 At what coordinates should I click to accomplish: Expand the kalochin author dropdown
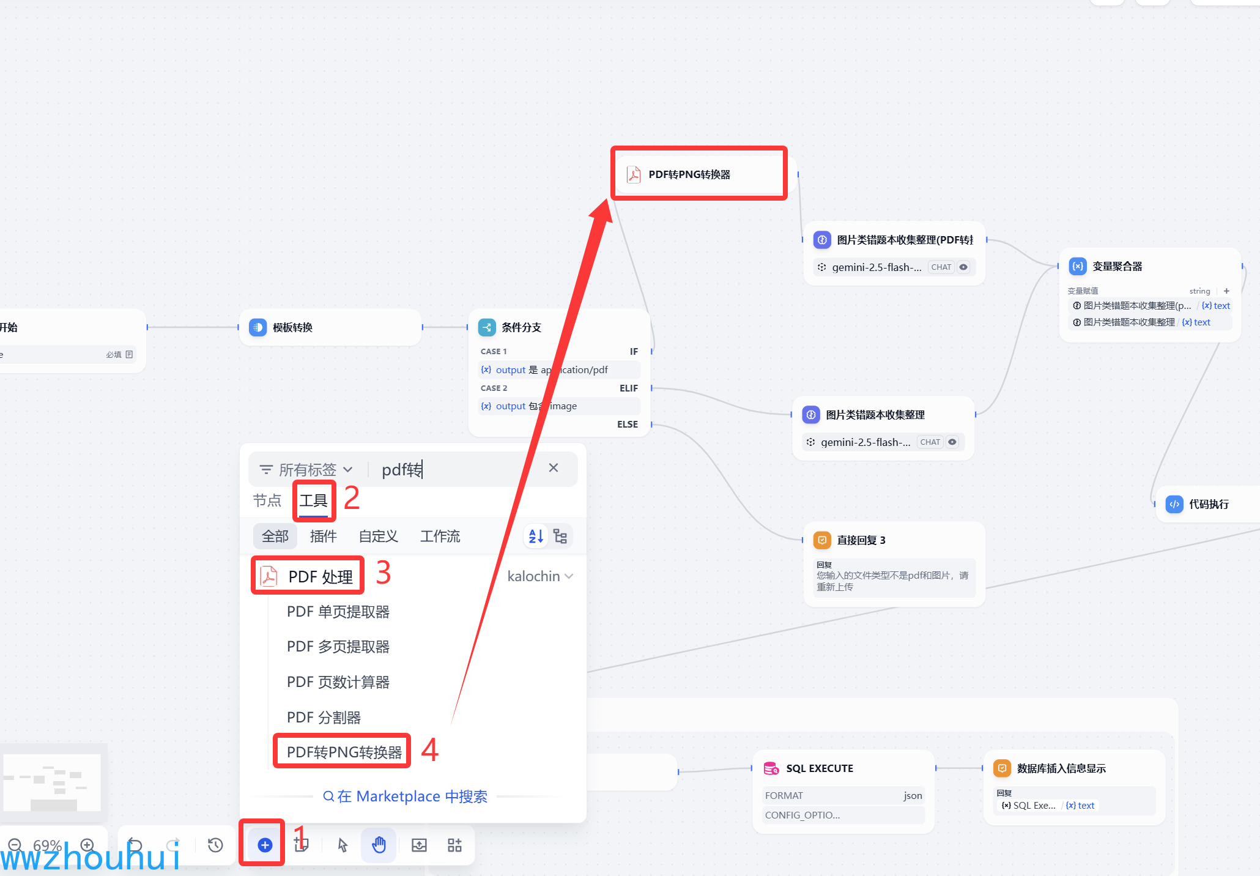pyautogui.click(x=539, y=576)
